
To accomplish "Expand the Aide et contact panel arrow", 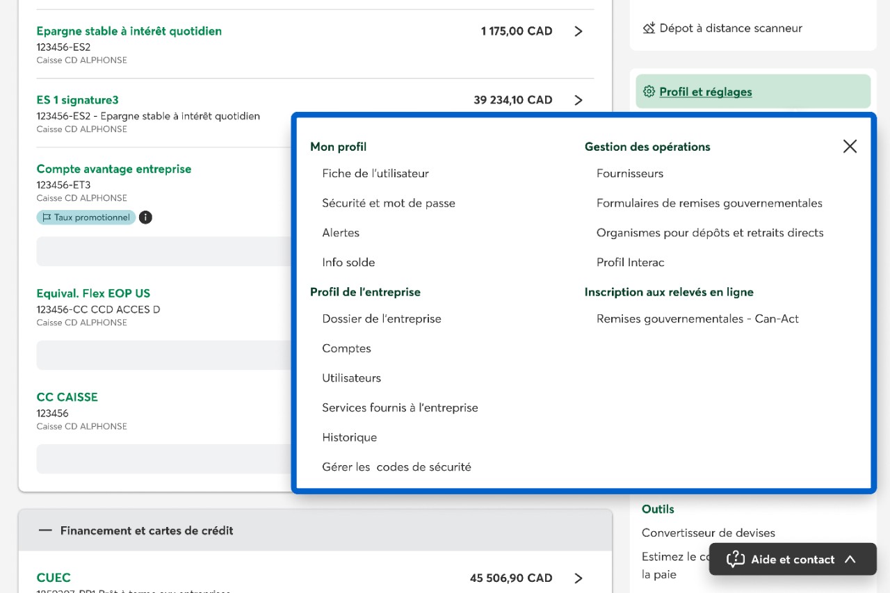I will click(850, 560).
